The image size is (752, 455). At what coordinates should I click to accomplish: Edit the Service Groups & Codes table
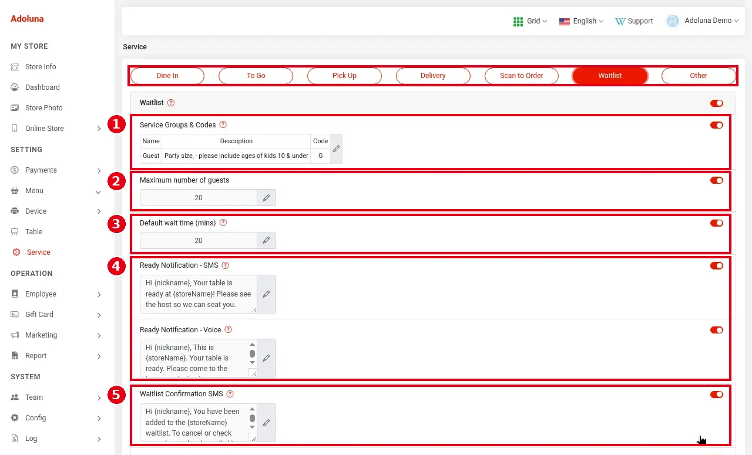(336, 149)
